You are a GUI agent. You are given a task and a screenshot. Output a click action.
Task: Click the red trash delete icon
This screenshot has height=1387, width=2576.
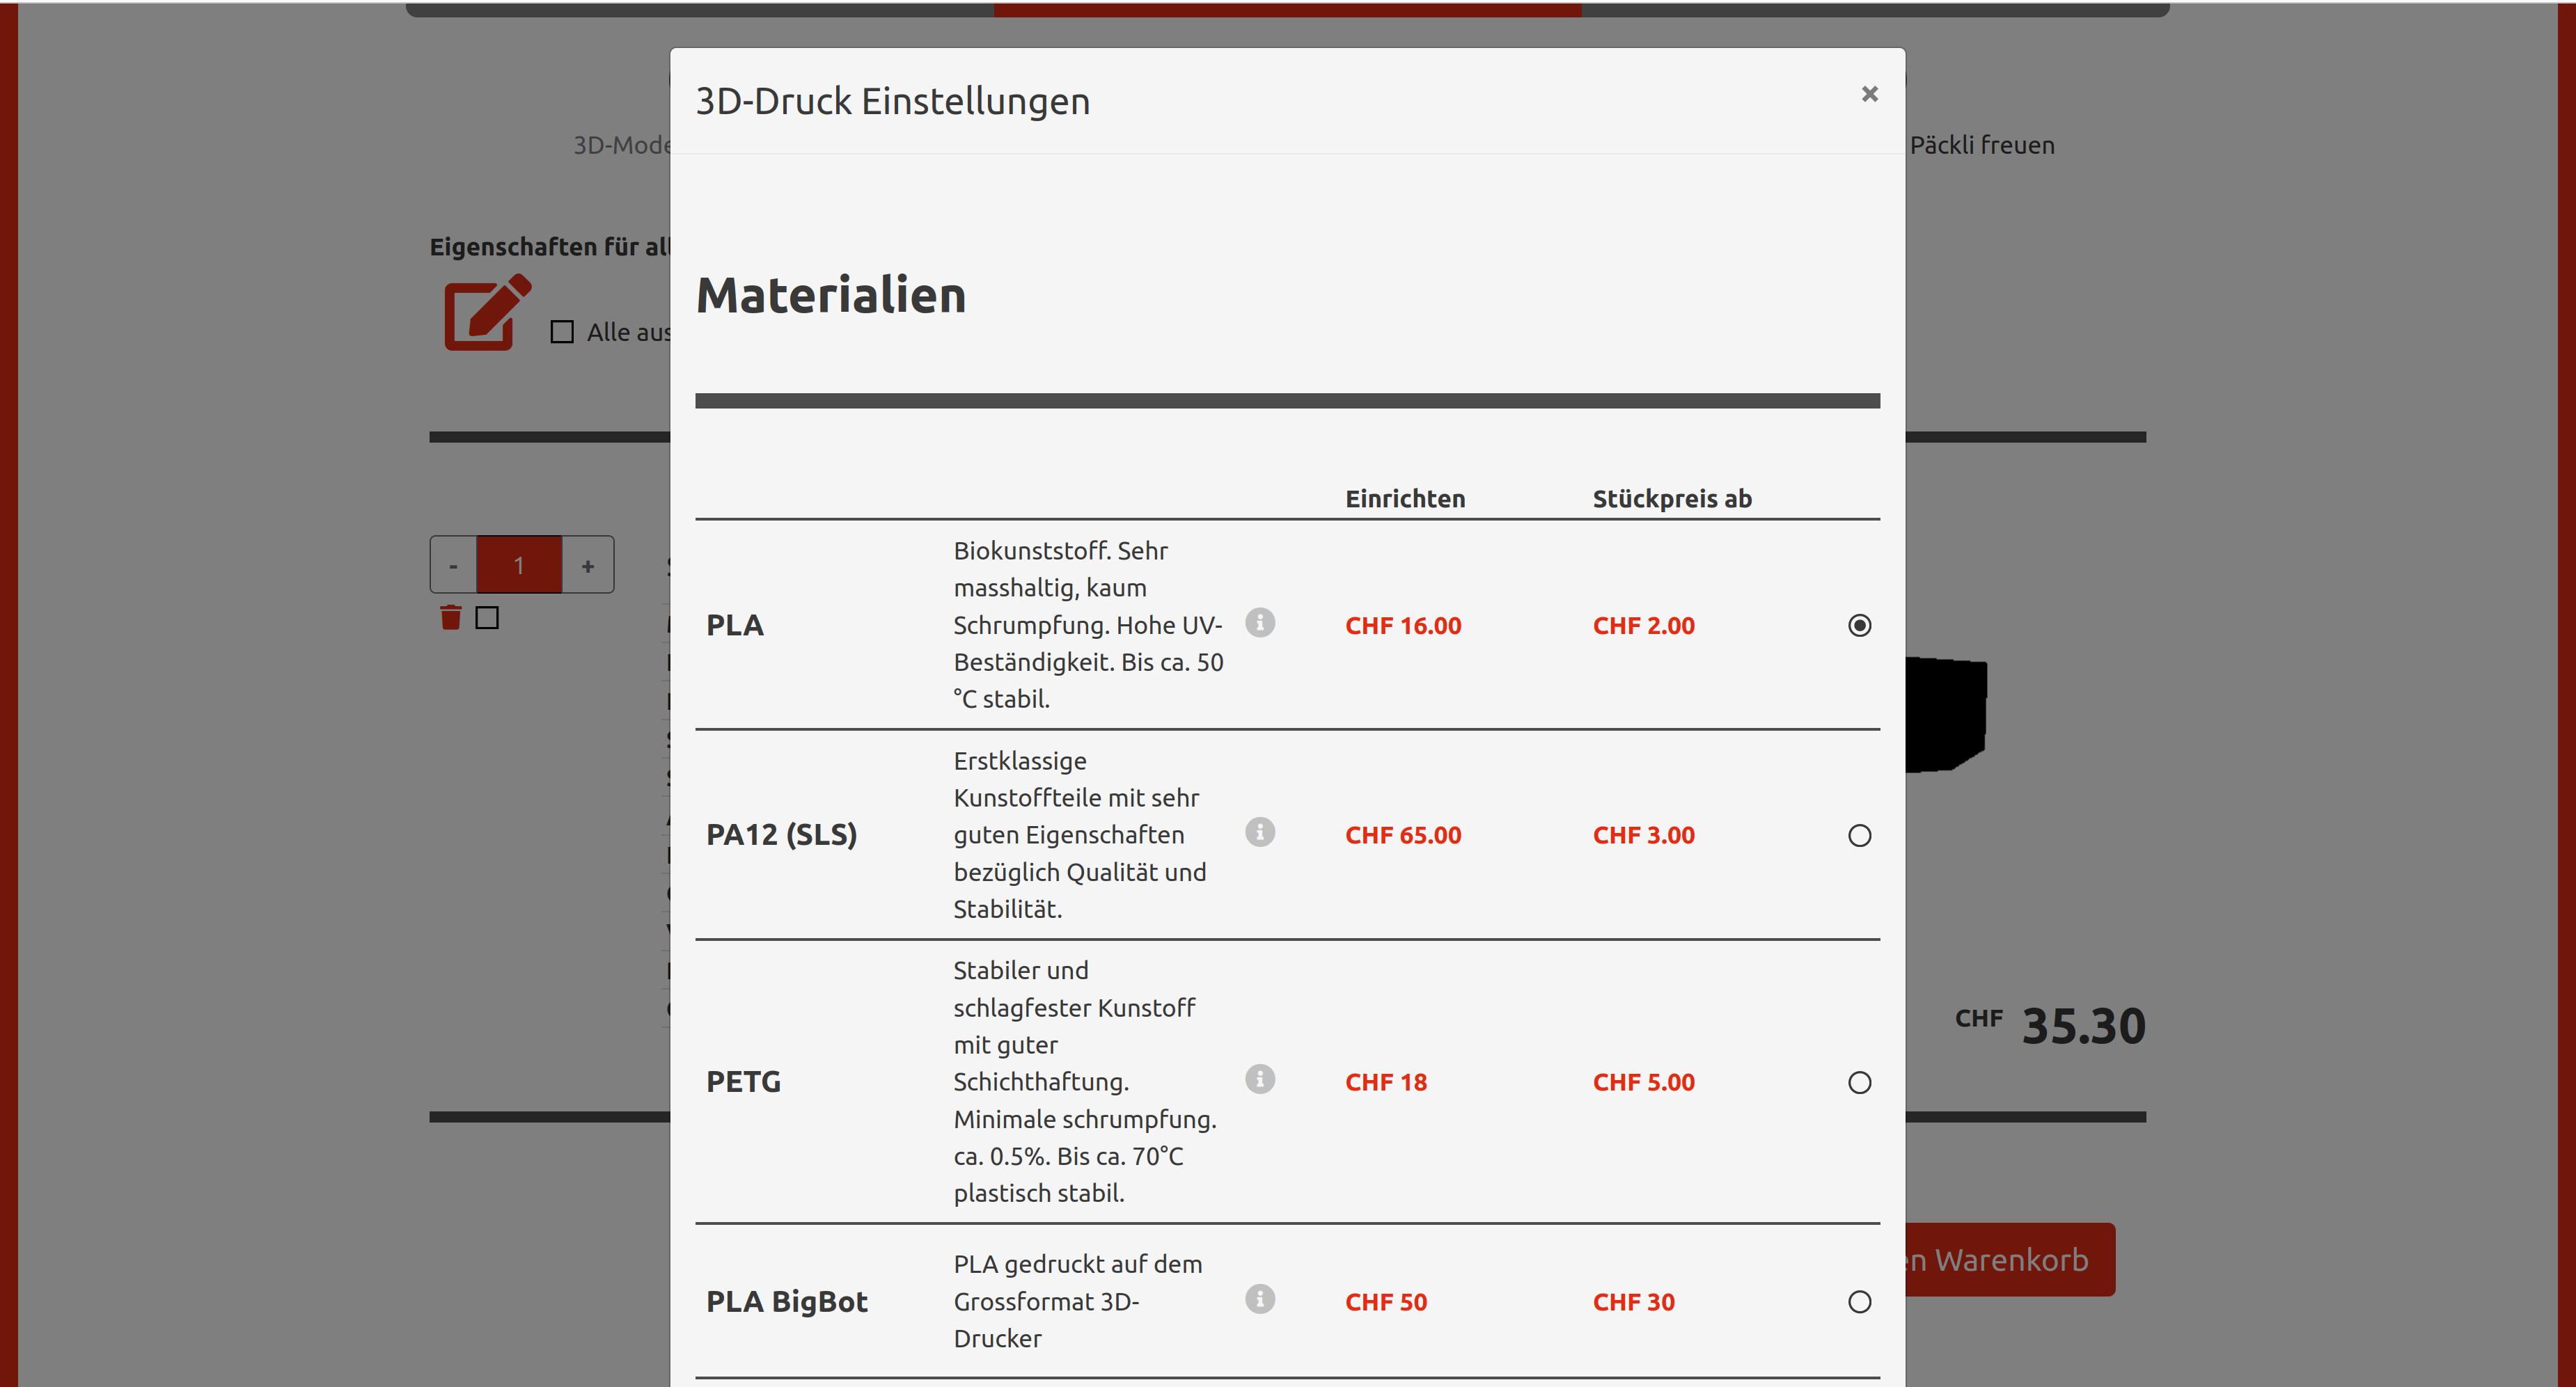click(x=451, y=617)
